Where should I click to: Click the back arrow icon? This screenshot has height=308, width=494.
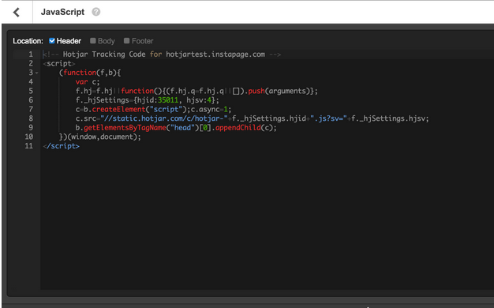pyautogui.click(x=17, y=13)
